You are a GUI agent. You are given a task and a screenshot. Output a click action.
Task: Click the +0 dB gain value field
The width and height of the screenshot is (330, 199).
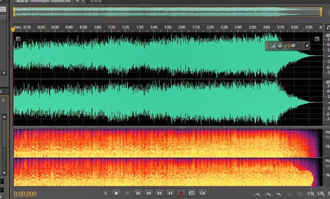(x=289, y=46)
